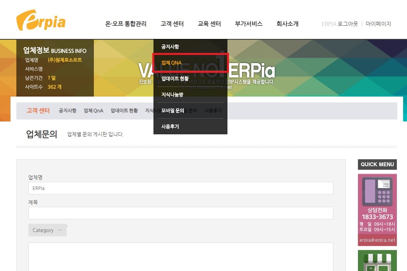The image size is (407, 271).
Task: Click the QUICK MENU header
Action: [377, 164]
